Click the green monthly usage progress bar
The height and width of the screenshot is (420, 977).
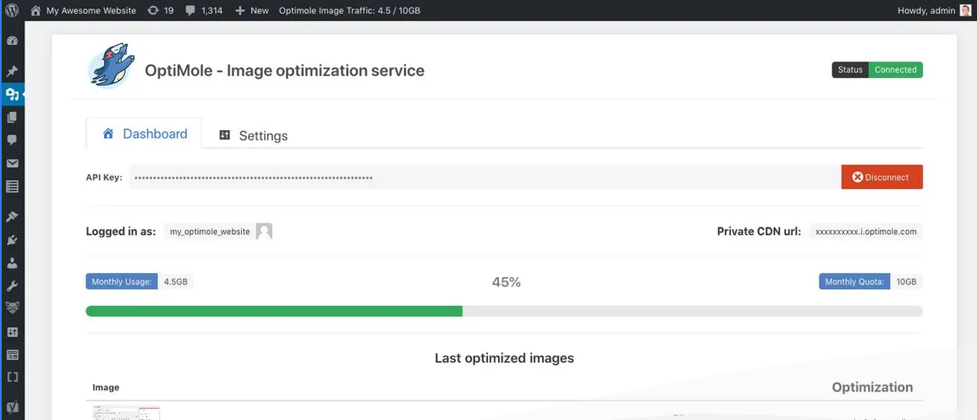[x=274, y=311]
